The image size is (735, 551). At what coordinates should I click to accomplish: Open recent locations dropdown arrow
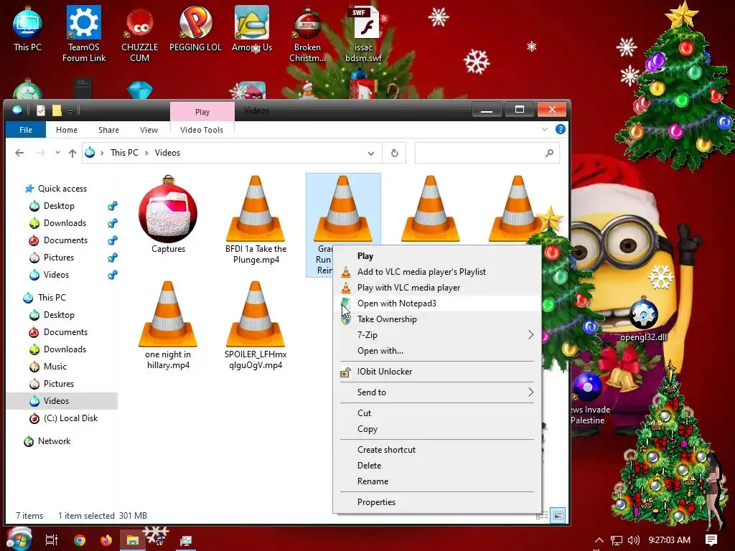[x=57, y=153]
